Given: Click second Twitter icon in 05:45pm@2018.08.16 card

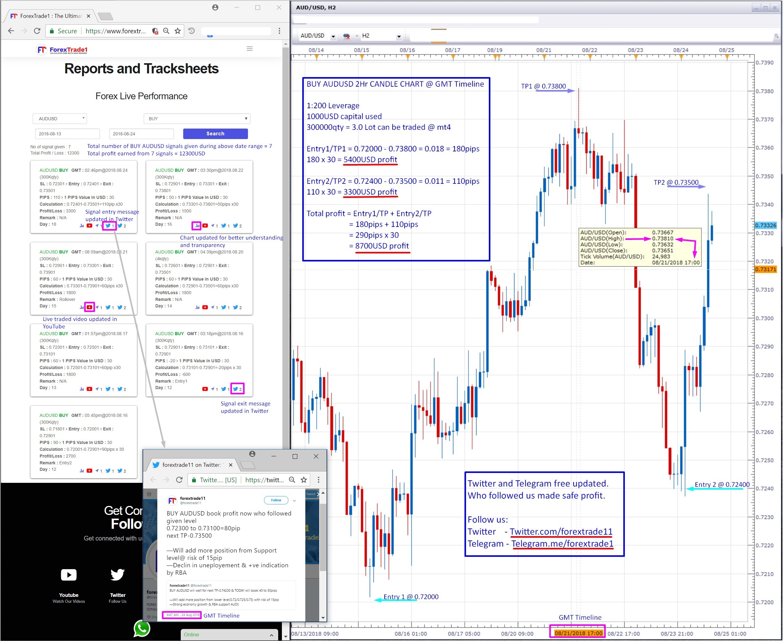Looking at the screenshot, I should tap(120, 471).
